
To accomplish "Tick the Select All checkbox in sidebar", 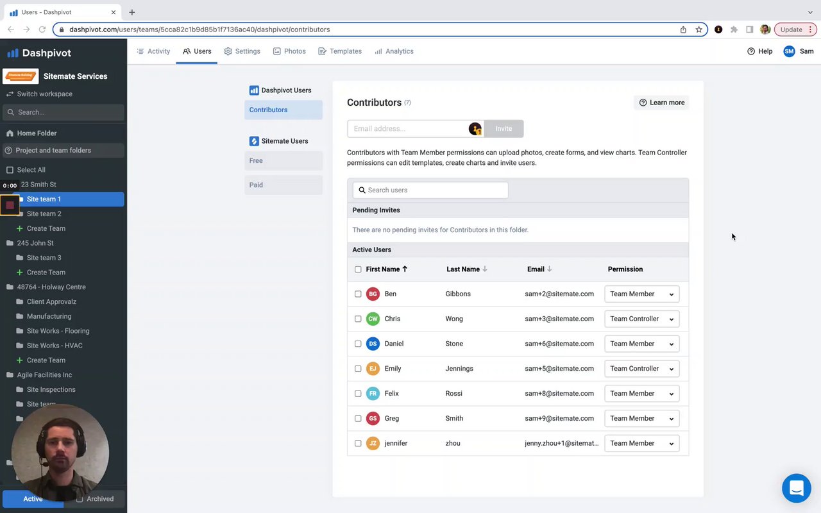I will click(x=10, y=170).
